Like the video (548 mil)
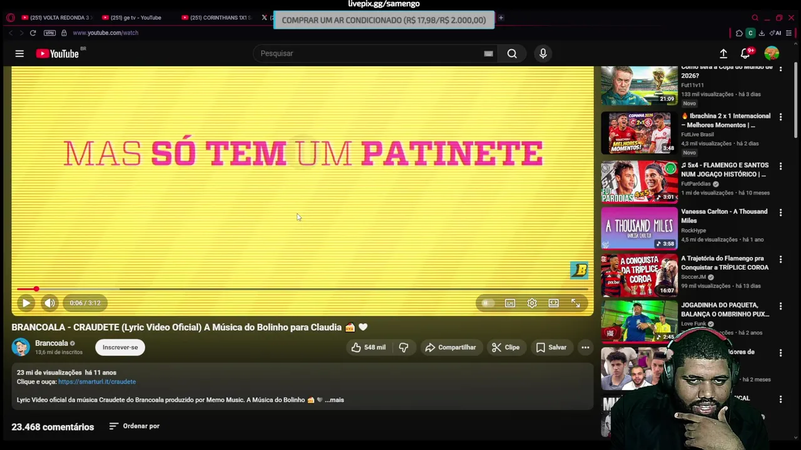 (369, 347)
